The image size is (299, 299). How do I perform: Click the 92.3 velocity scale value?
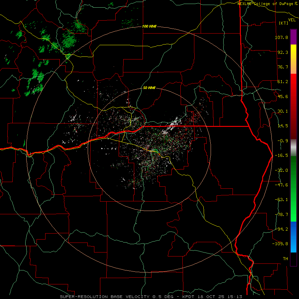coord(283,52)
